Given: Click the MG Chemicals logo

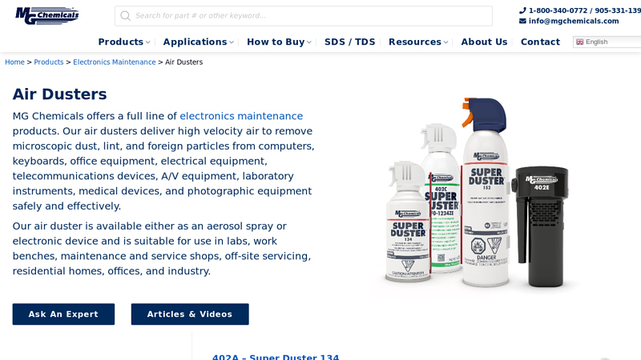Looking at the screenshot, I should click(47, 15).
